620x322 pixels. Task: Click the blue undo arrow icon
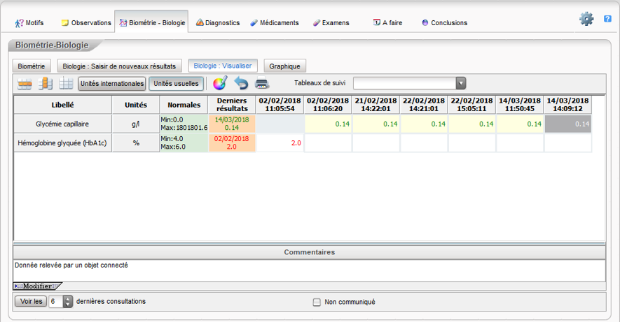point(241,84)
